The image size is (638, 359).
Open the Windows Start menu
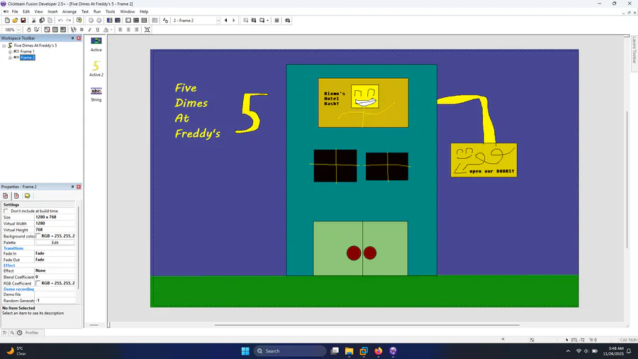click(x=245, y=351)
